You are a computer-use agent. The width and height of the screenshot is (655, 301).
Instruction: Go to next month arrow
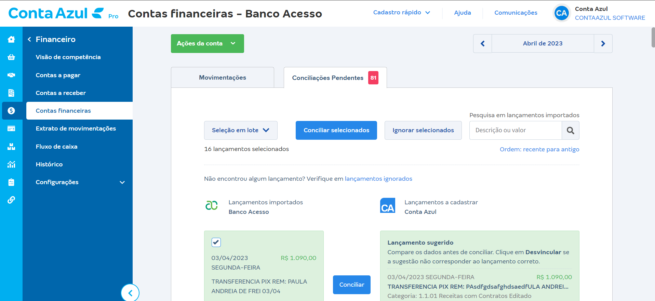pos(603,43)
